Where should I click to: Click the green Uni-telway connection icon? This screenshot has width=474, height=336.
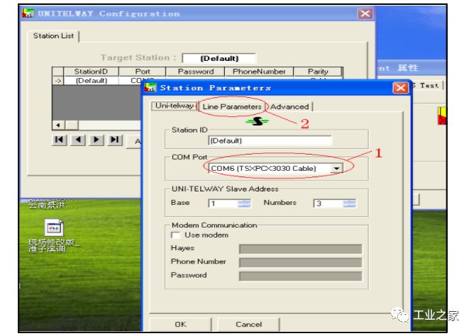click(257, 121)
